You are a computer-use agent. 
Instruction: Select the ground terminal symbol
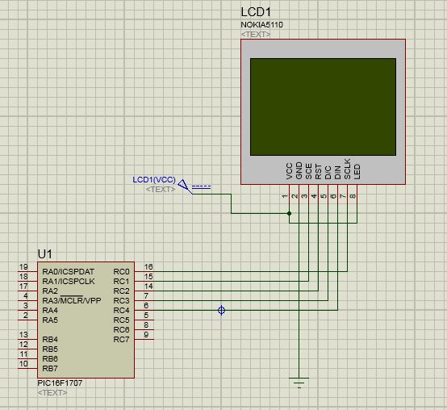tap(299, 383)
